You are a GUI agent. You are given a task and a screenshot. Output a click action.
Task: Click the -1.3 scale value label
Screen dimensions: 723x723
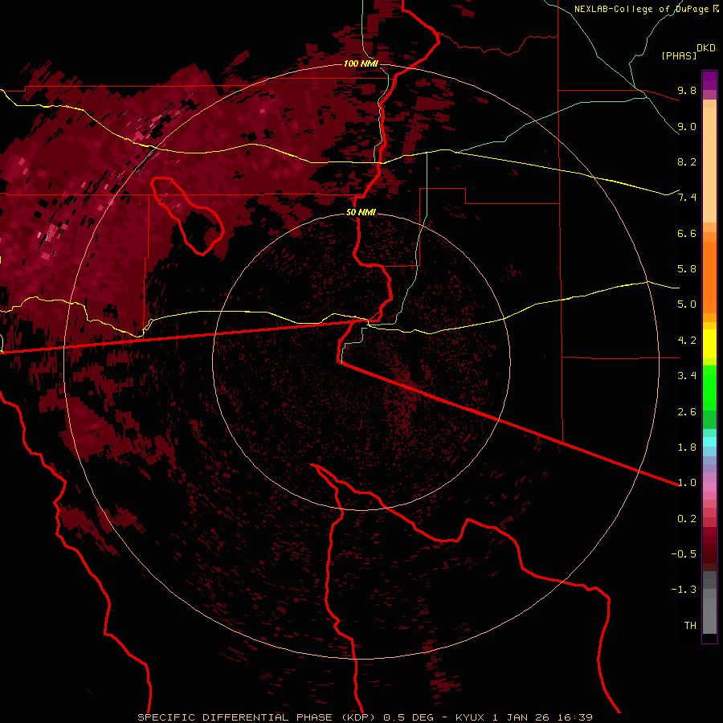coord(684,590)
